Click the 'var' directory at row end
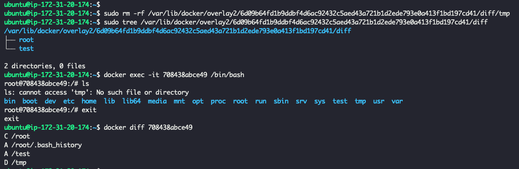The width and height of the screenshot is (519, 169). (x=397, y=101)
